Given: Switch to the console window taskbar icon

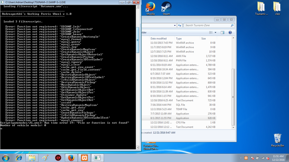Looking at the screenshot, I should tap(97, 158).
